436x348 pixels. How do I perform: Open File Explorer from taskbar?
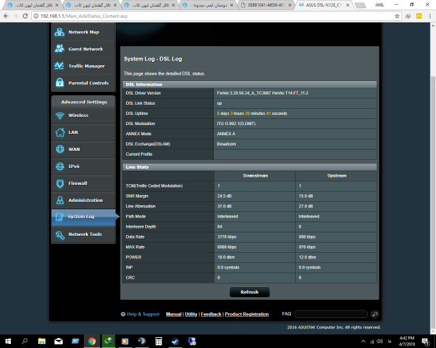[x=42, y=341]
